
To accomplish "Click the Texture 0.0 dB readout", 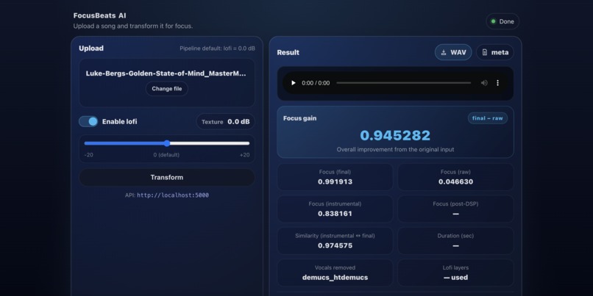I will tap(225, 122).
